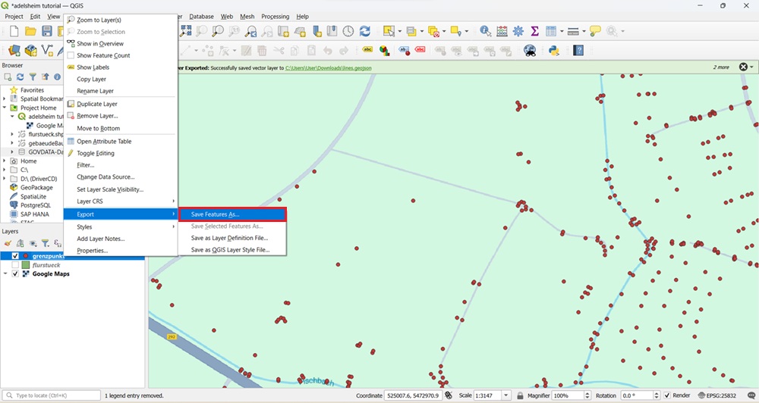Select Open Attribute Table in context menu
This screenshot has height=403, width=759.
pyautogui.click(x=104, y=141)
